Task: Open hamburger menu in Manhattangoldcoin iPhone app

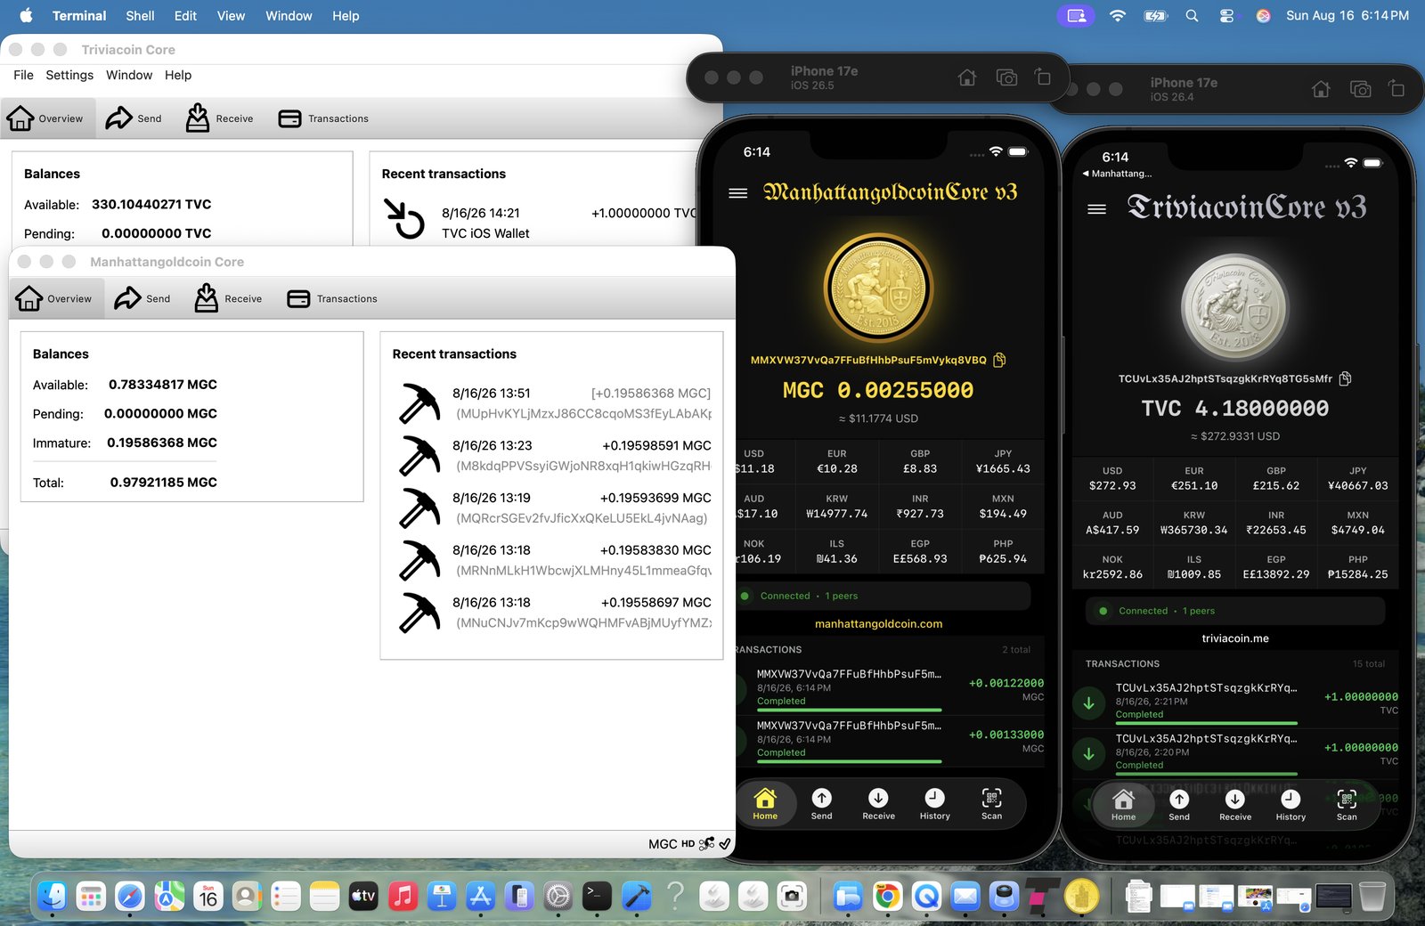Action: [737, 193]
